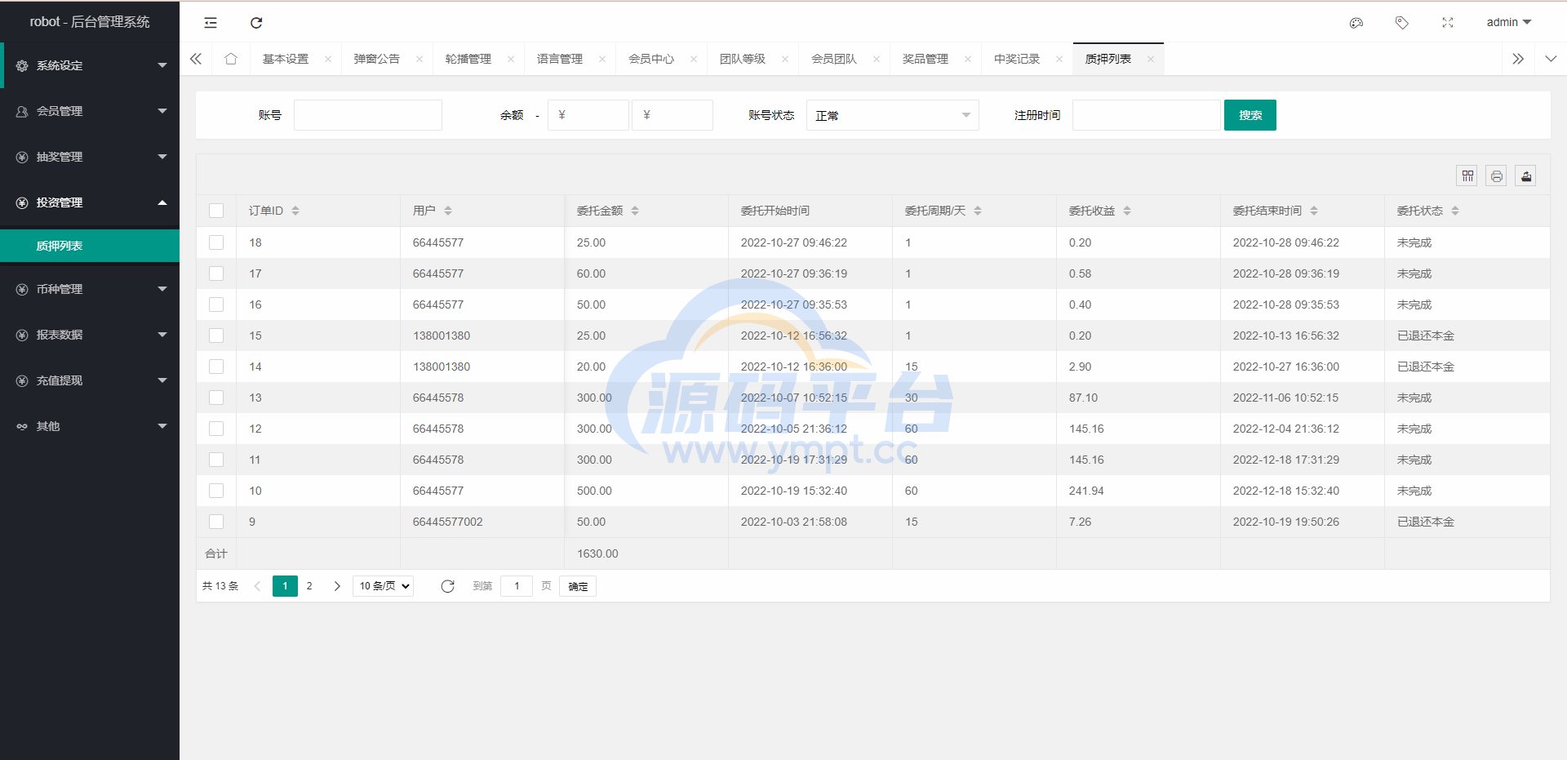Go to next page arrow

(337, 586)
